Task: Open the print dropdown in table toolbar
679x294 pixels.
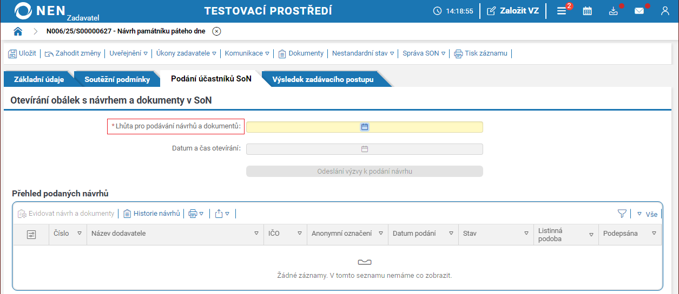Action: click(195, 214)
